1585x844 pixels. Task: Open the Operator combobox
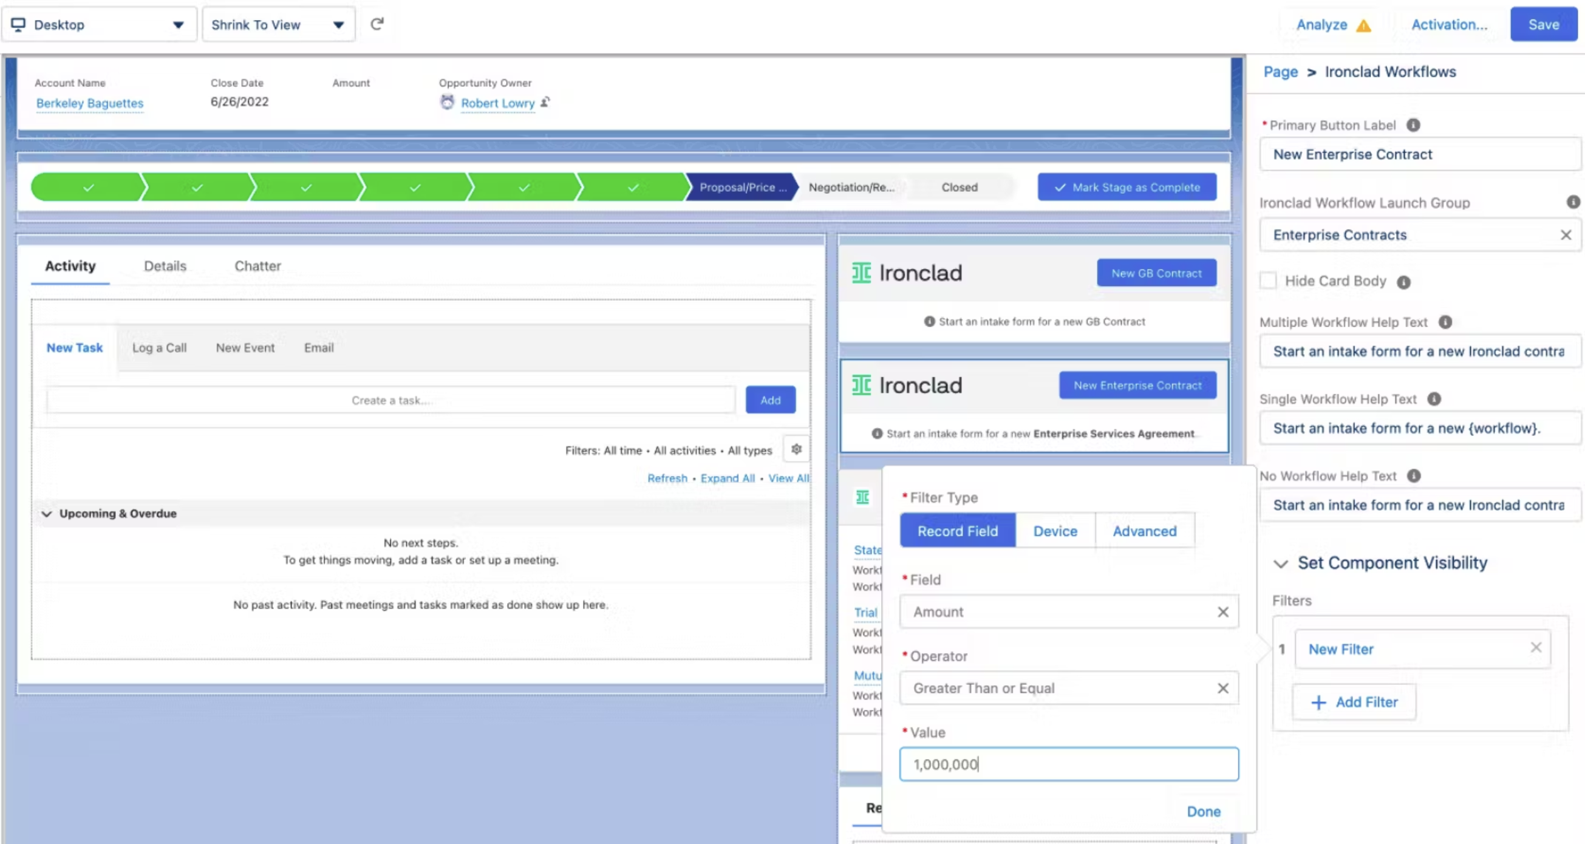point(1069,689)
